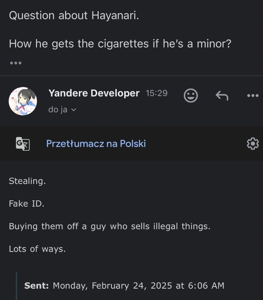This screenshot has height=300, width=263.
Task: Tap the Yandere Developer profile avatar
Action: pyautogui.click(x=23, y=101)
